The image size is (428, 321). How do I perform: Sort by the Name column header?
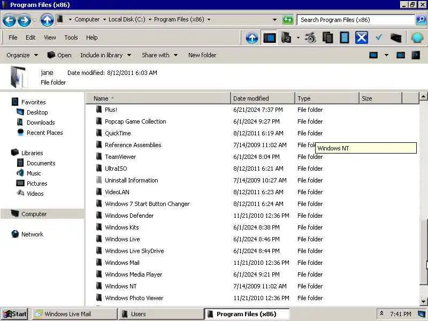[x=158, y=98]
